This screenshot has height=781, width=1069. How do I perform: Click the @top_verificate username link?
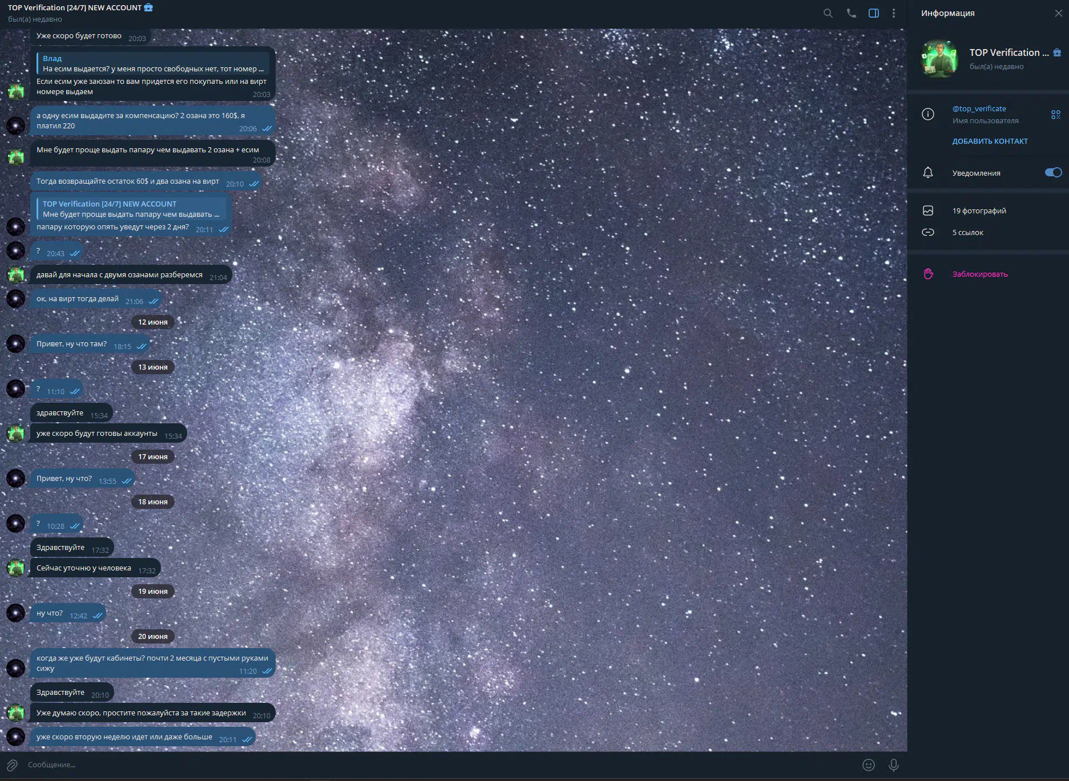coord(979,108)
